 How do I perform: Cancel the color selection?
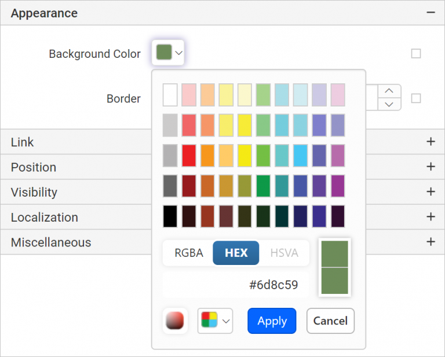pyautogui.click(x=330, y=321)
